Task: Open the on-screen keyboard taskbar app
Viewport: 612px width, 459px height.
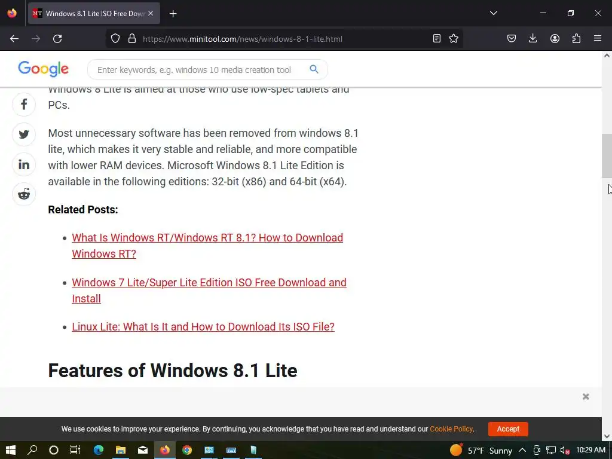Action: click(231, 450)
